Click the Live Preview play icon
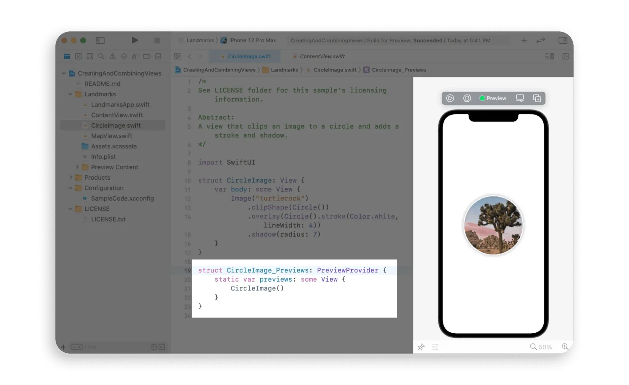The width and height of the screenshot is (629, 385). (x=450, y=98)
